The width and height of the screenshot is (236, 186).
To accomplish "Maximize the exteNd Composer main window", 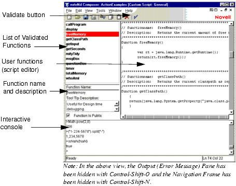I will pyautogui.click(x=227, y=5).
